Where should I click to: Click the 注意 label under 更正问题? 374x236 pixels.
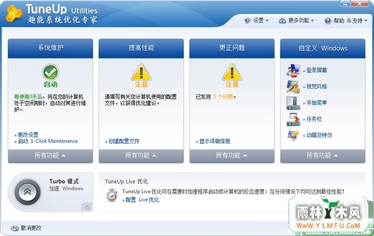click(232, 85)
